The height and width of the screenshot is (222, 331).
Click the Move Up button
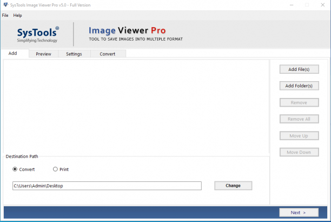[x=299, y=136]
